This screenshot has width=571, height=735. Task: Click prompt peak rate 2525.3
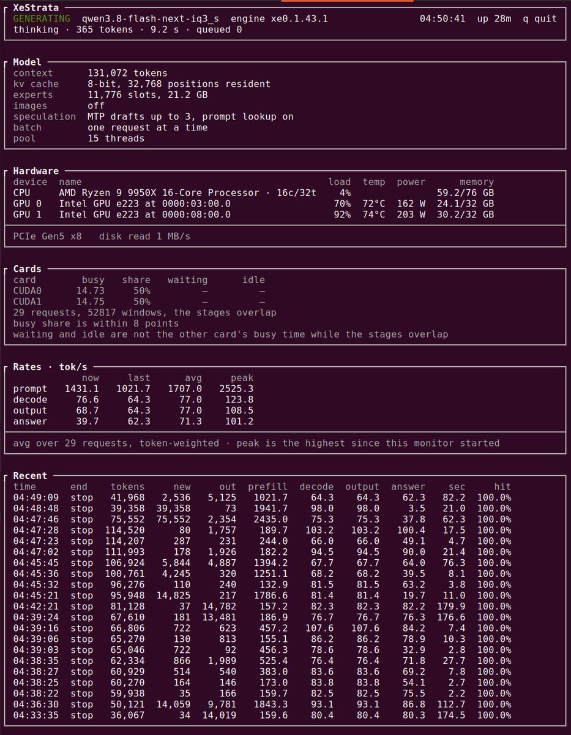click(236, 389)
